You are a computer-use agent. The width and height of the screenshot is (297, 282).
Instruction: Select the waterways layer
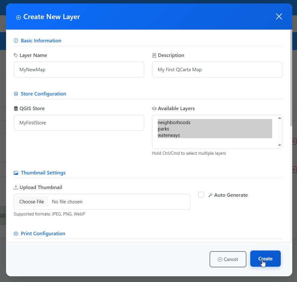(215, 135)
